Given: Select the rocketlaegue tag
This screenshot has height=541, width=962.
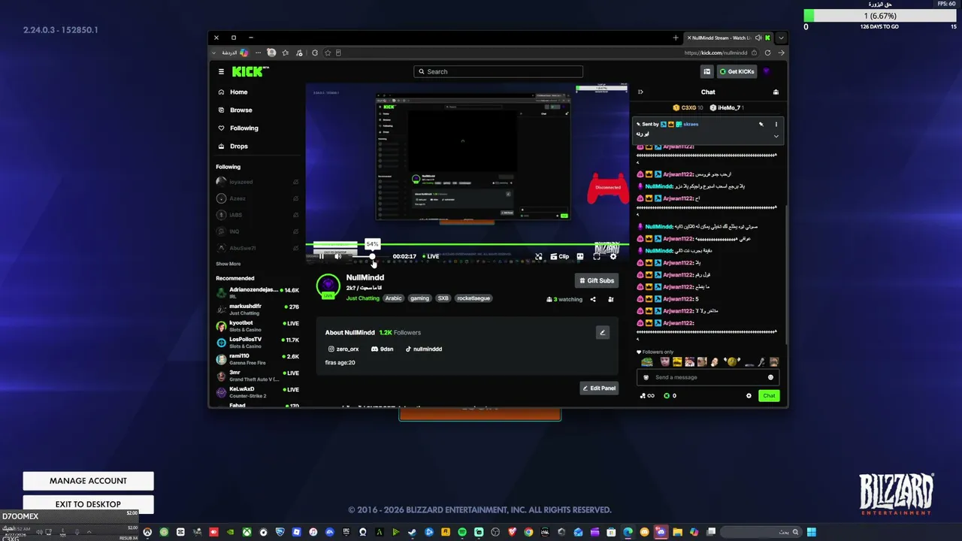Looking at the screenshot, I should point(473,298).
